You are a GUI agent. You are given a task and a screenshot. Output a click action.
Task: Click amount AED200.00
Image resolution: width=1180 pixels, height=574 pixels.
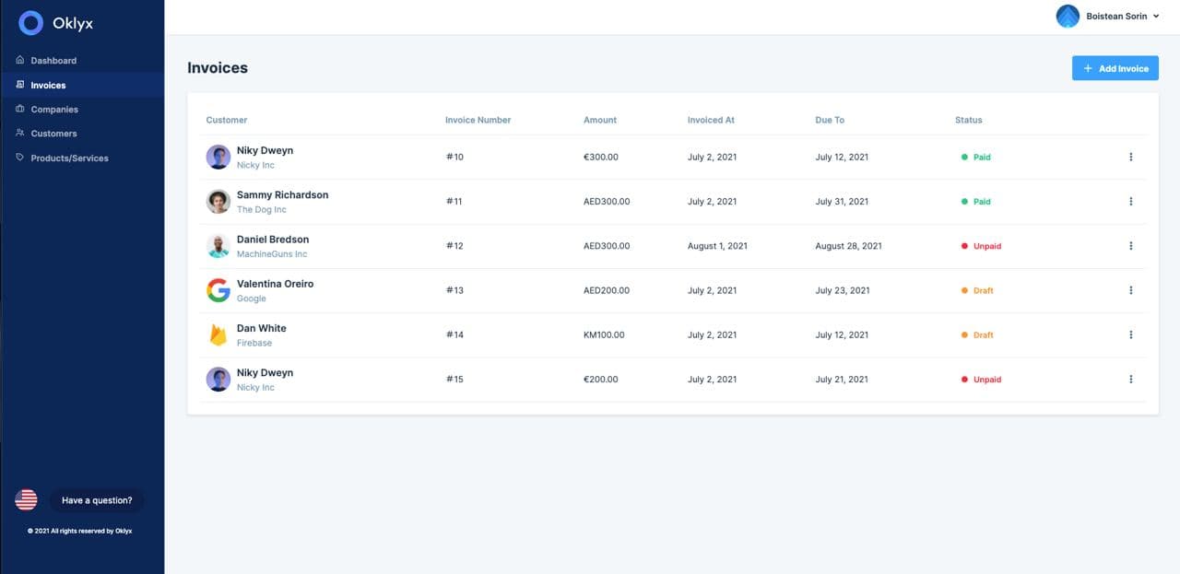pos(607,290)
